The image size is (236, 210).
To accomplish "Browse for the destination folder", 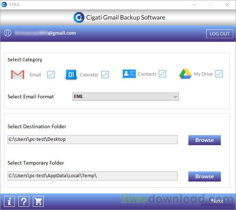I will 205,140.
